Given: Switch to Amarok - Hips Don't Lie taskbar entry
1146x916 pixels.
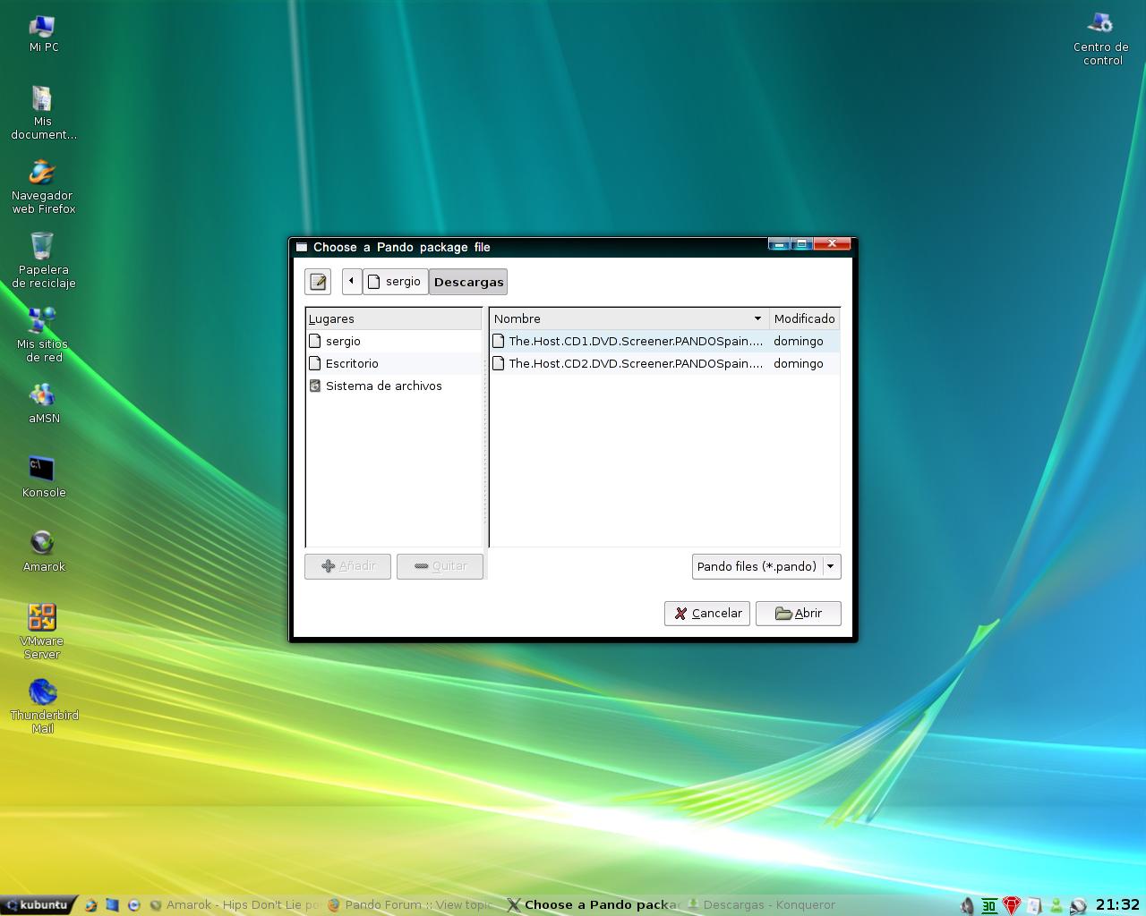Looking at the screenshot, I should coord(235,905).
